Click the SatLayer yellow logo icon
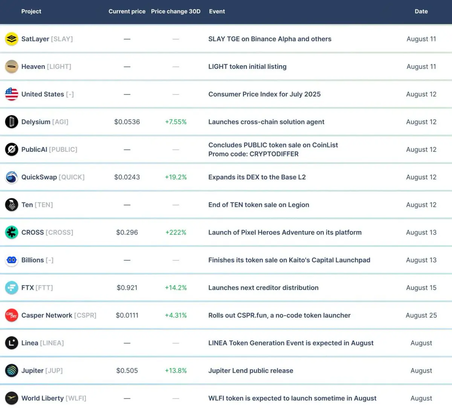452x410 pixels. tap(12, 39)
